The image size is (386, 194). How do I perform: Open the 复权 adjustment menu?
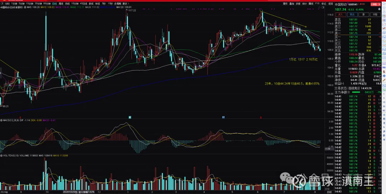[285, 4]
